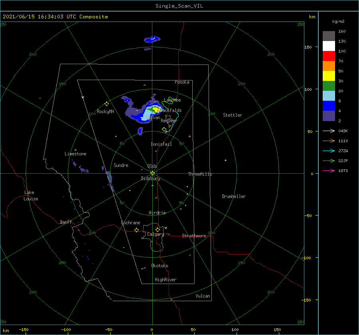Pick the yellow 50 color swatch
The height and width of the screenshot is (335, 359).
click(329, 76)
